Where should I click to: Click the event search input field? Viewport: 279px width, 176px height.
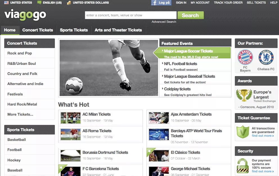pyautogui.click(x=130, y=15)
